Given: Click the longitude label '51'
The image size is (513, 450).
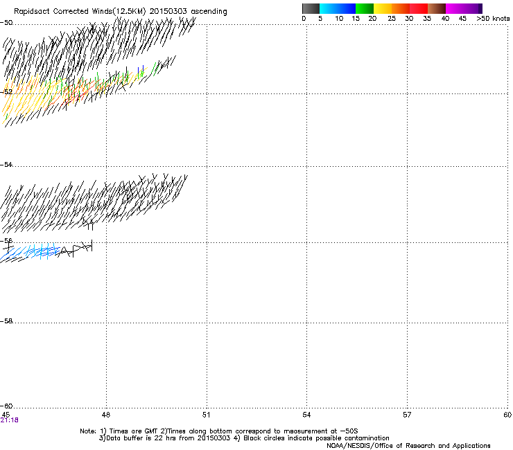Looking at the screenshot, I should (206, 415).
